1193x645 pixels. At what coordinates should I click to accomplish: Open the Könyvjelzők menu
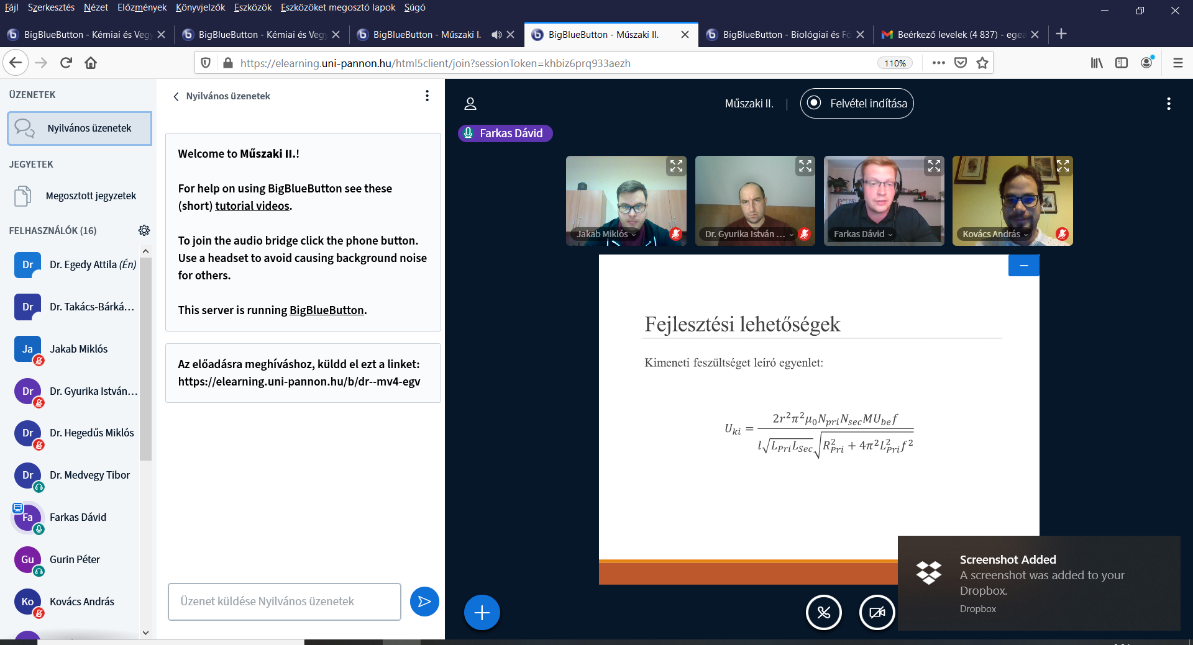[200, 7]
